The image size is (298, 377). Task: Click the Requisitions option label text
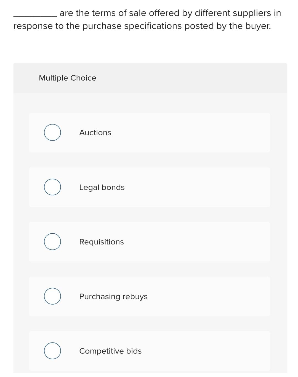102,242
